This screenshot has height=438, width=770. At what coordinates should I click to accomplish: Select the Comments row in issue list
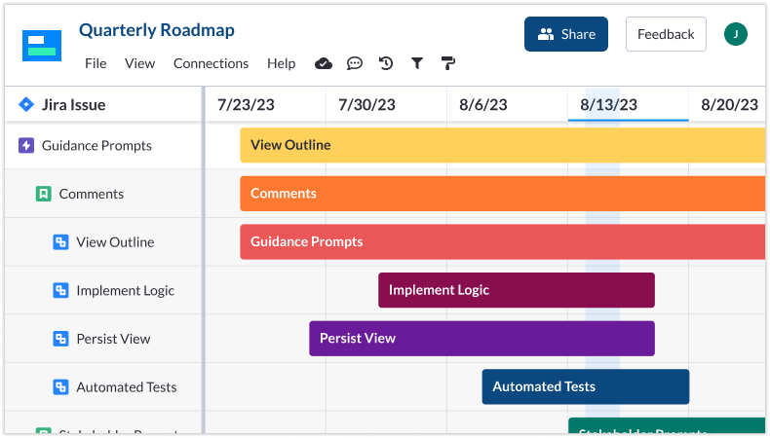[103, 194]
